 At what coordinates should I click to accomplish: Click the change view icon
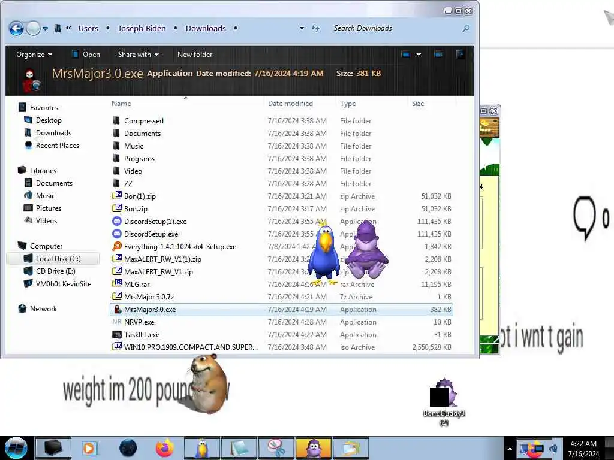coord(406,55)
